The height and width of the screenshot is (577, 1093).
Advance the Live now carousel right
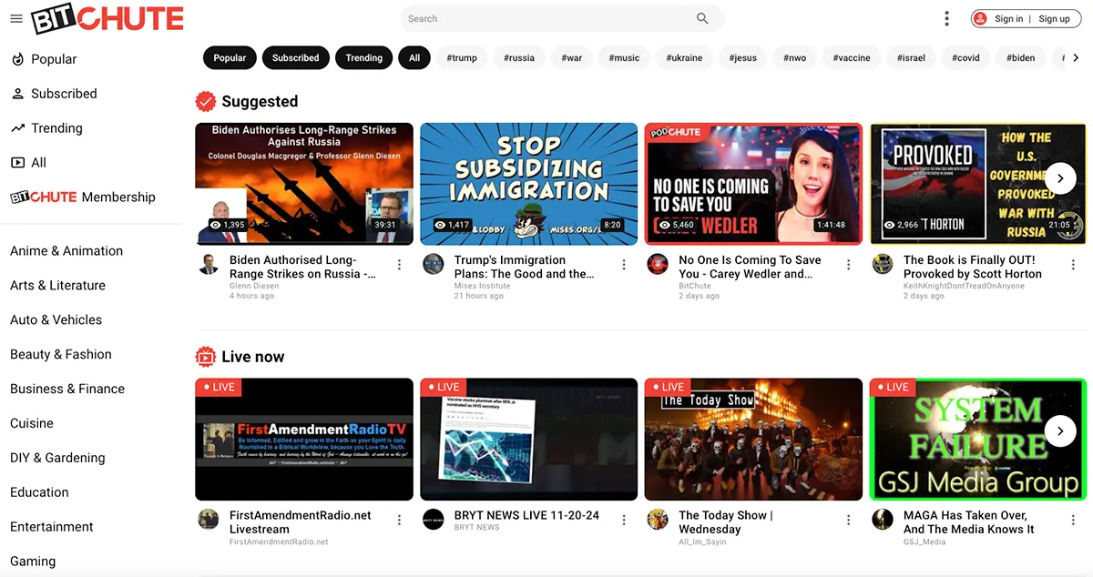(1060, 430)
